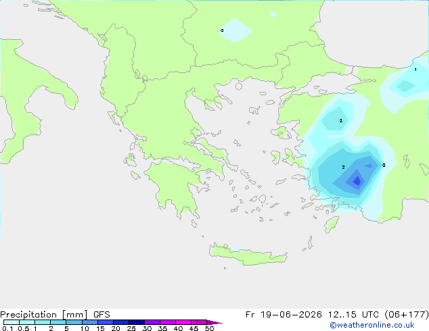Viewport: 429px width, 331px height.
Task: Click the forecast date "Fr 19-06-2026"
Action: tap(284, 315)
